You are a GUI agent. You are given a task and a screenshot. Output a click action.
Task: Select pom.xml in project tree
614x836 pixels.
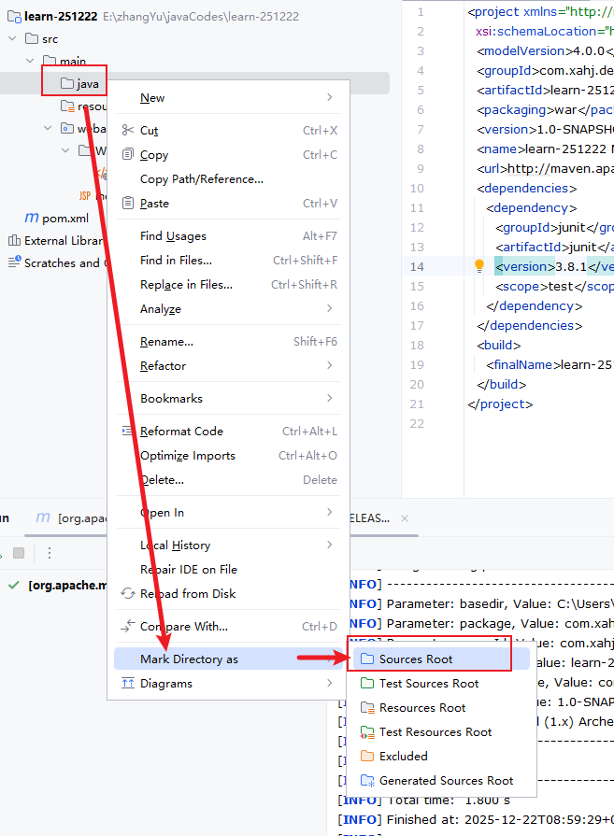click(65, 218)
